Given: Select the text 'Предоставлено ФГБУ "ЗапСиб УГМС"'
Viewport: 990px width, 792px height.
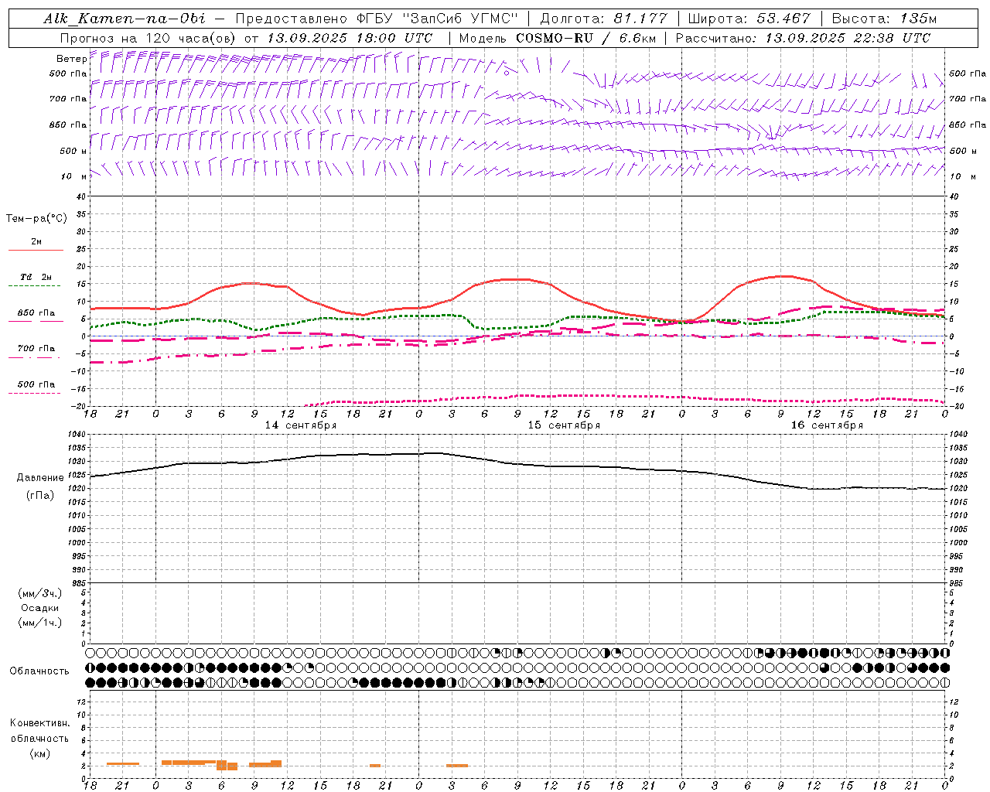Looking at the screenshot, I should [x=376, y=19].
